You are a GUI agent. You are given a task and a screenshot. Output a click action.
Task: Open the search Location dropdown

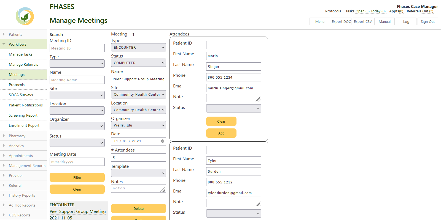(77, 111)
